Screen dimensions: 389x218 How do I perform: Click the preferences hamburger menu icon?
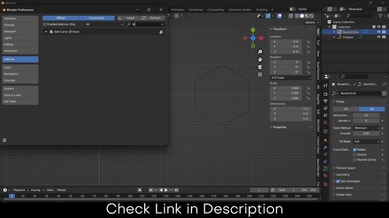click(4, 140)
